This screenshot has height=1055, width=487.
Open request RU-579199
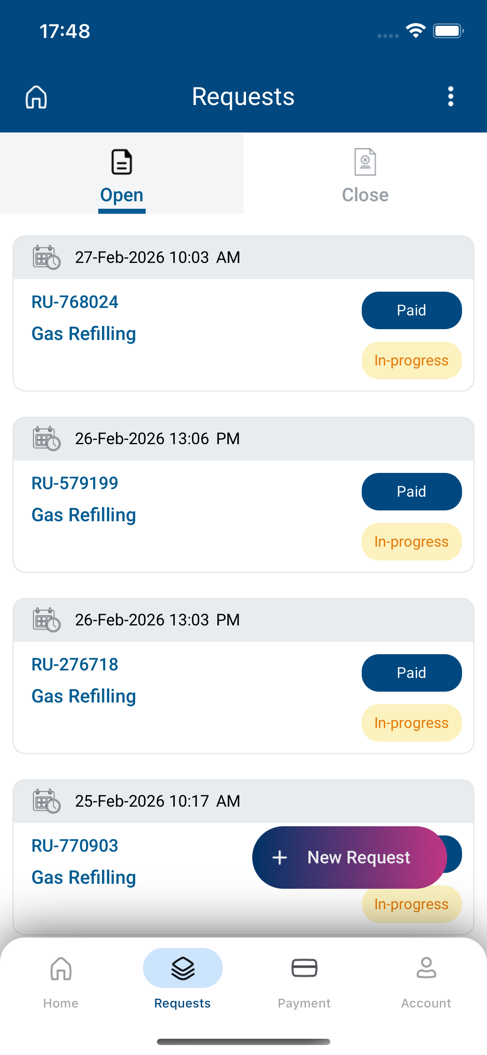pos(75,483)
